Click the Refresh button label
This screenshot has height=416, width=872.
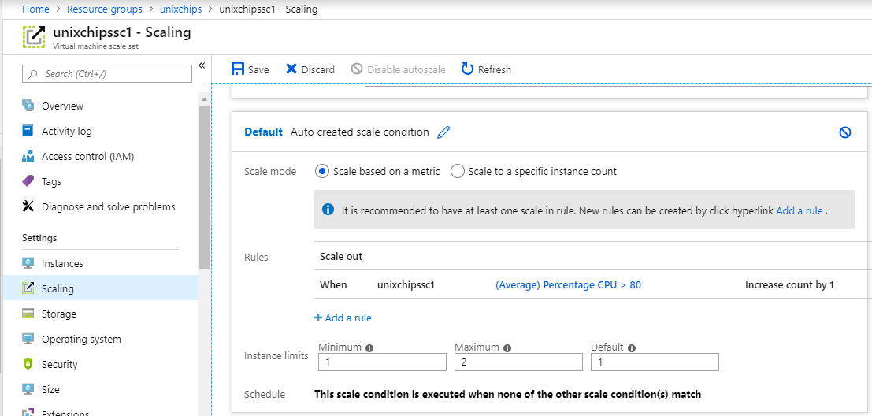tap(495, 69)
